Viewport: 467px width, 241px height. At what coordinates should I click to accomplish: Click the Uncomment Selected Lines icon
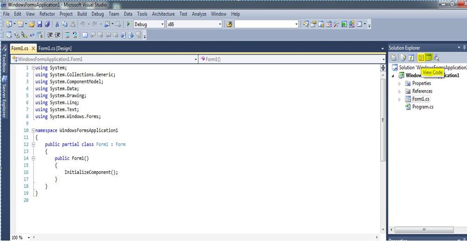tap(75, 35)
